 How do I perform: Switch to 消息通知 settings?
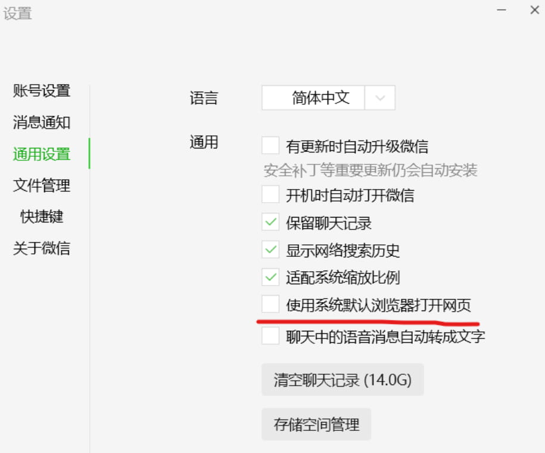[41, 122]
